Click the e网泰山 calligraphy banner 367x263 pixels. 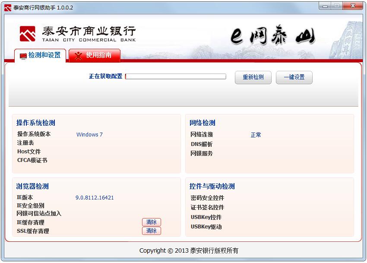[x=273, y=35]
